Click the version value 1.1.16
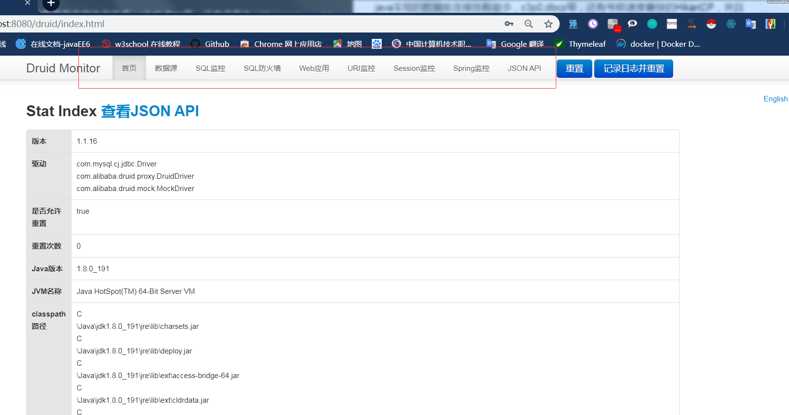This screenshot has width=789, height=415. point(87,141)
